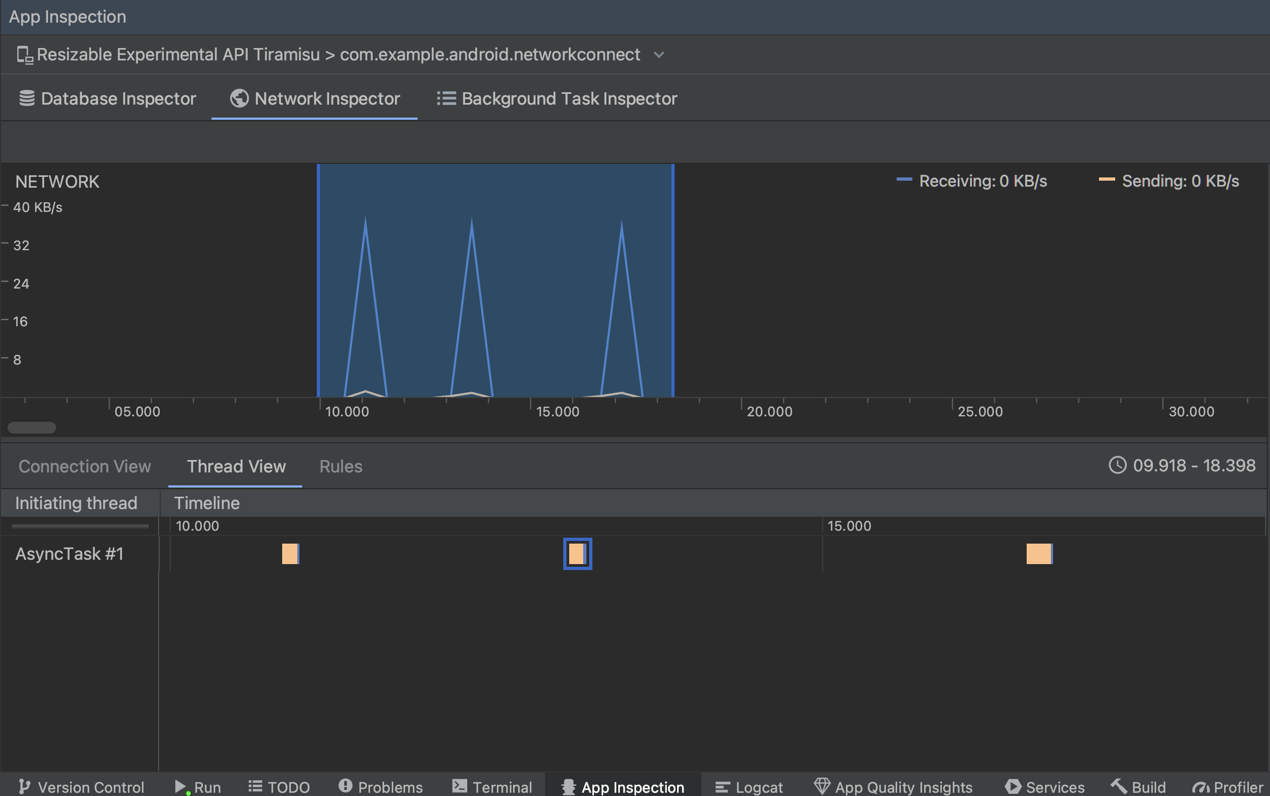Select the Rules tab

pos(341,466)
